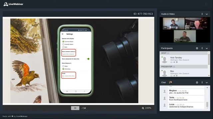Click the Participants panel title
Screen dimensions: 213x119
click(x=167, y=48)
